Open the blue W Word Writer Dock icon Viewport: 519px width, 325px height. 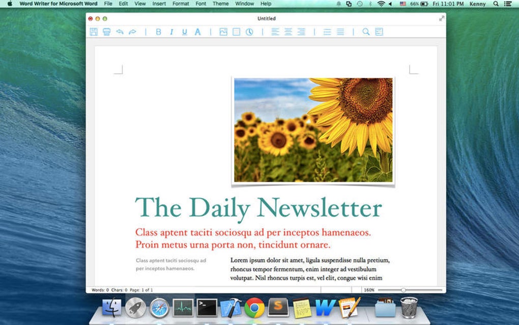326,308
